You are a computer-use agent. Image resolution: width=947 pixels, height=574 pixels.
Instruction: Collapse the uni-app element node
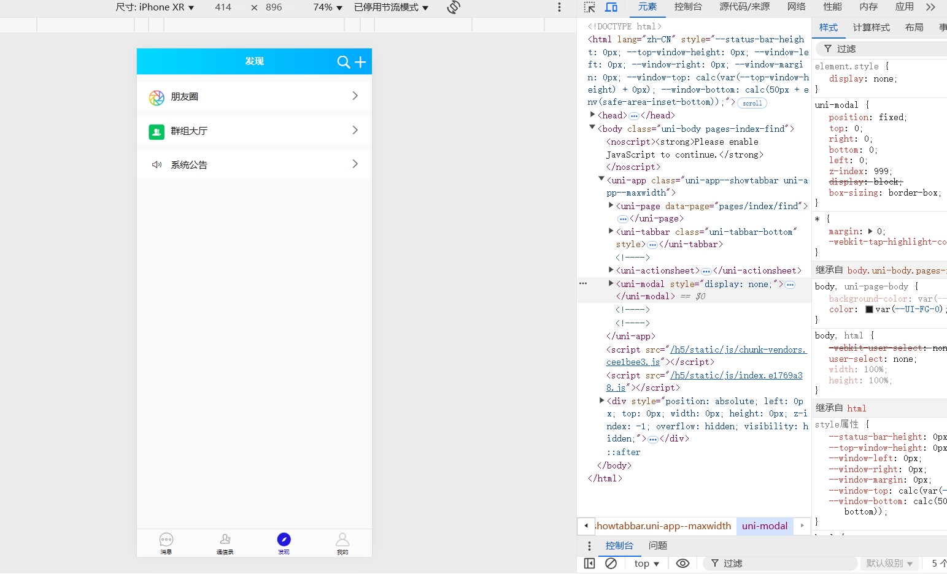(x=601, y=179)
